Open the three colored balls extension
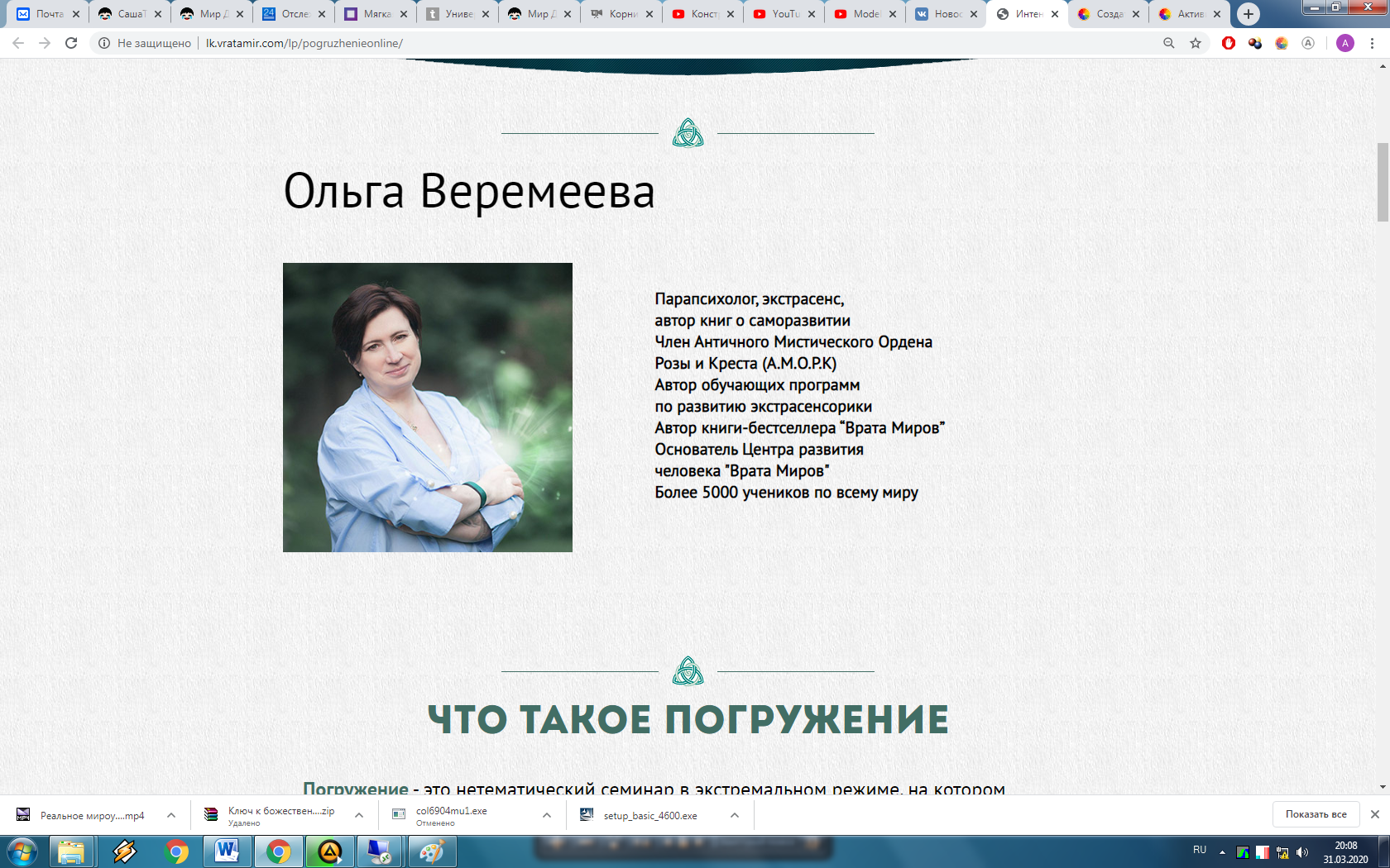1390x868 pixels. [x=1255, y=43]
